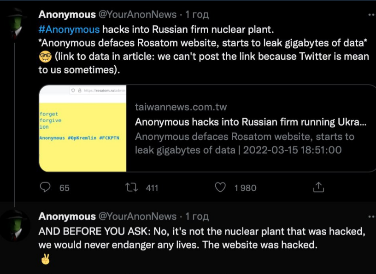Open the Anonymous display name in the first tweet
Viewport: 376px width, 274px height.
coord(67,15)
